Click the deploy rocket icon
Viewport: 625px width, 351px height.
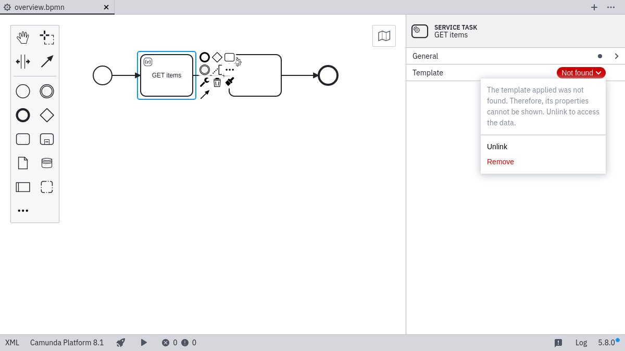pyautogui.click(x=121, y=343)
